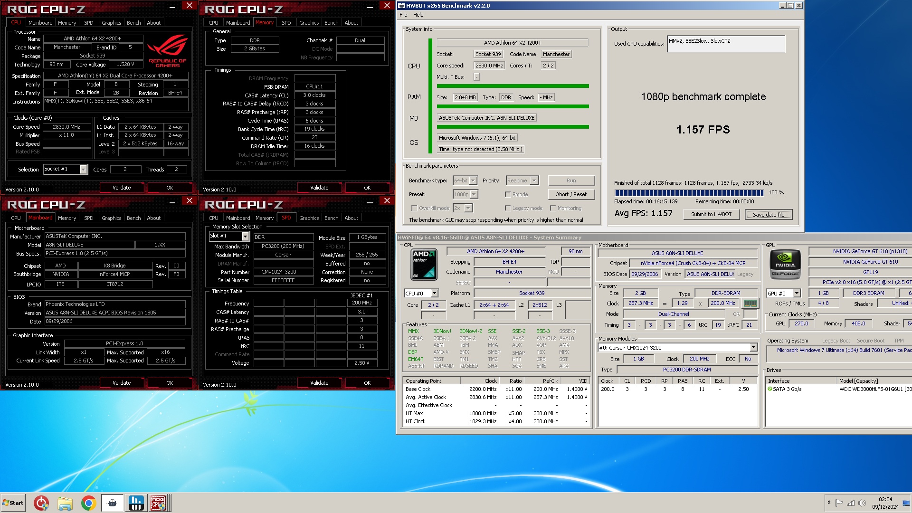Click the green memory module icon in HWiNFO
This screenshot has height=513, width=912.
(750, 303)
